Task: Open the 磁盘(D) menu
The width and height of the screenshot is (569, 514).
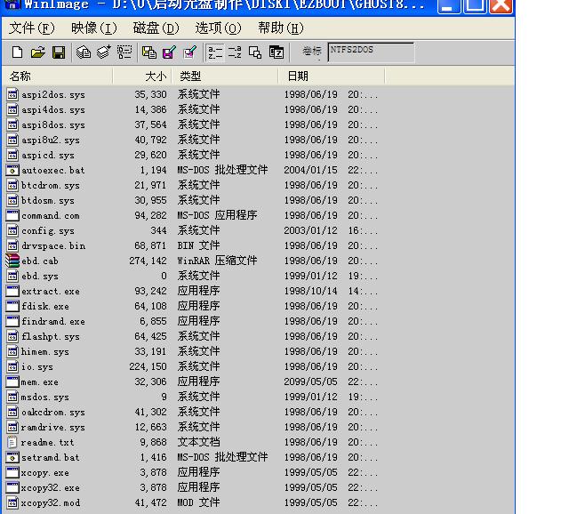Action: [156, 28]
